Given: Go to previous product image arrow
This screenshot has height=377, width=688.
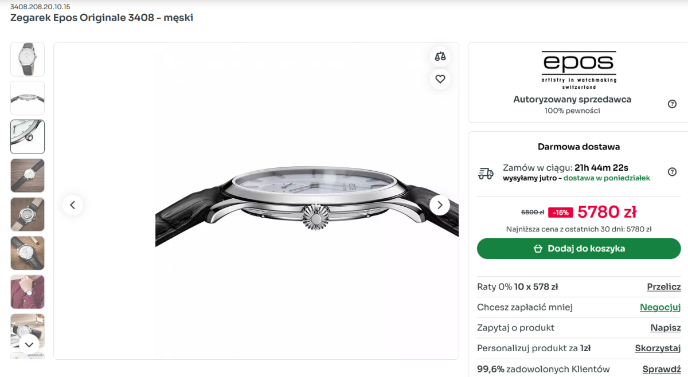Looking at the screenshot, I should (x=73, y=205).
